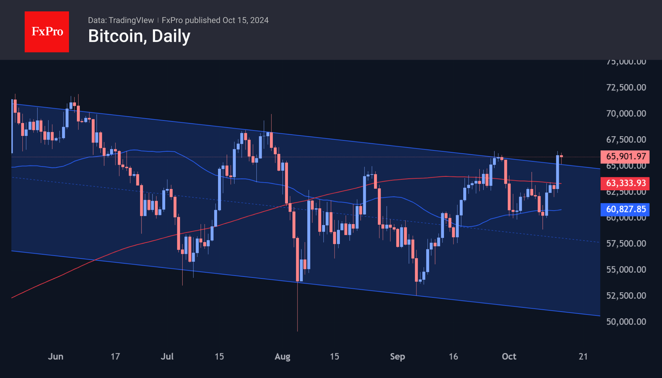Click the 57,500.00 price axis label

click(626, 243)
